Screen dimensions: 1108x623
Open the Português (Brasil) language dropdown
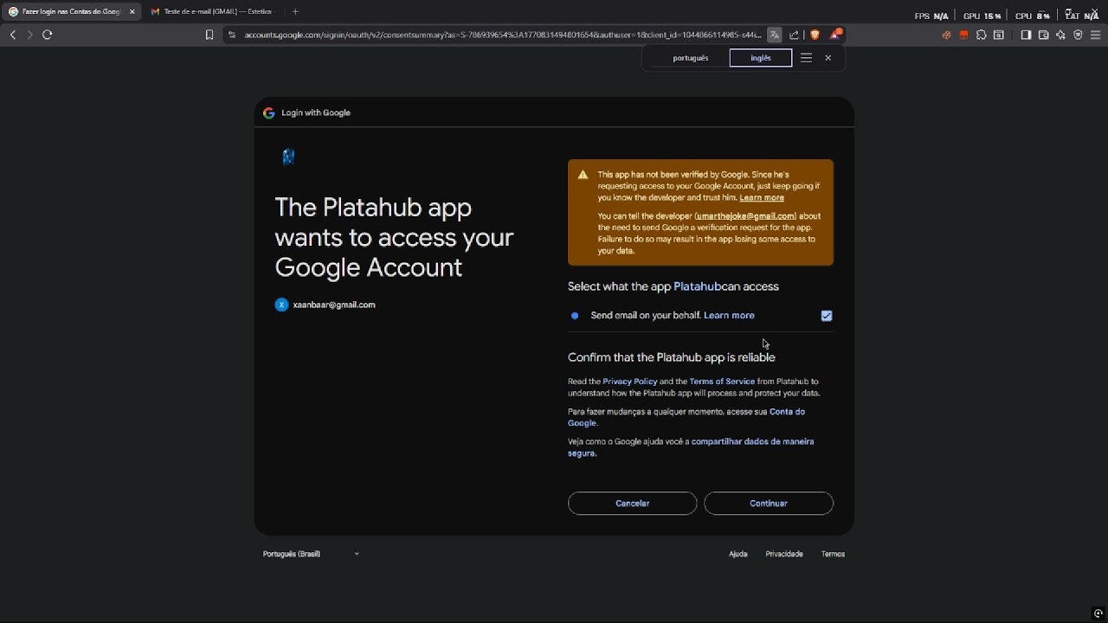(311, 554)
